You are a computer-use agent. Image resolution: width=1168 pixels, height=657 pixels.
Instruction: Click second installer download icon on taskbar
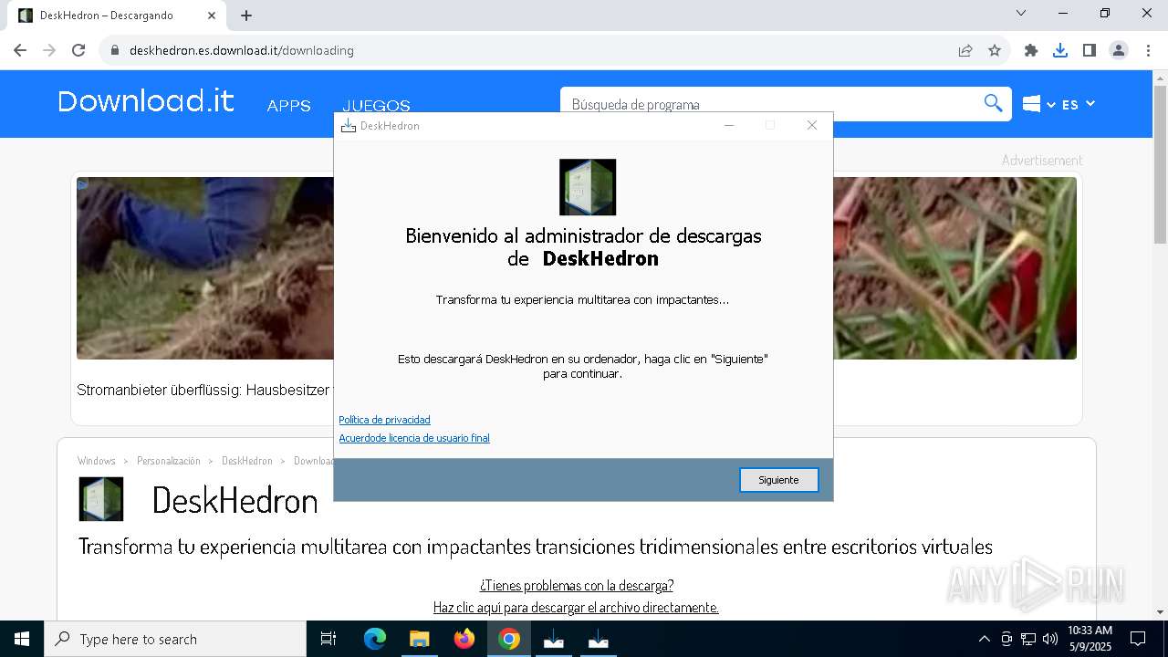pos(599,639)
